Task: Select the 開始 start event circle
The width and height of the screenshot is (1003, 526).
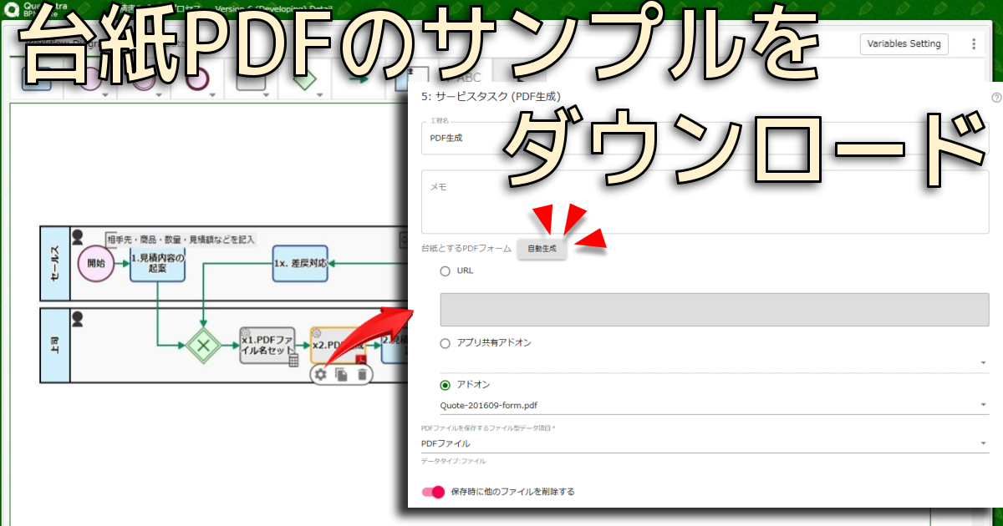Action: click(x=94, y=264)
